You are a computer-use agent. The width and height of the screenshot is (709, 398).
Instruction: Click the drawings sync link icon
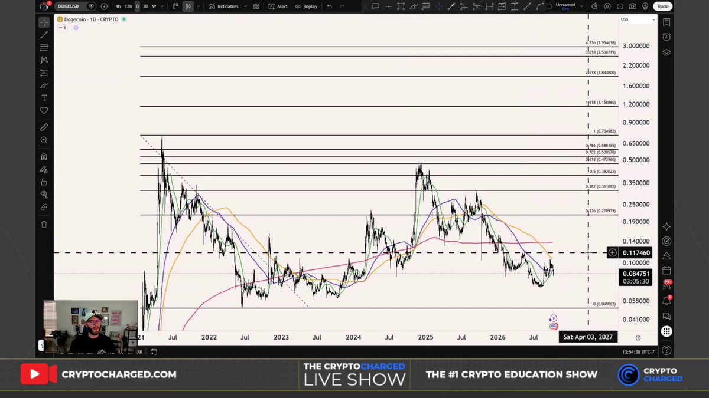pos(44,208)
